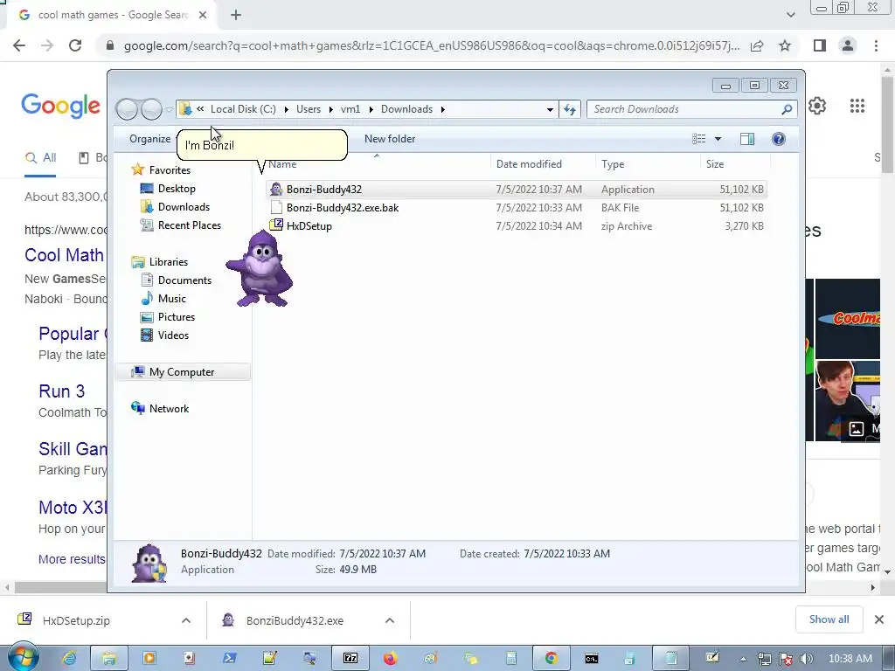Viewport: 895px width, 671px height.
Task: Click the purple BonziBuddy gorilla character
Action: click(260, 269)
